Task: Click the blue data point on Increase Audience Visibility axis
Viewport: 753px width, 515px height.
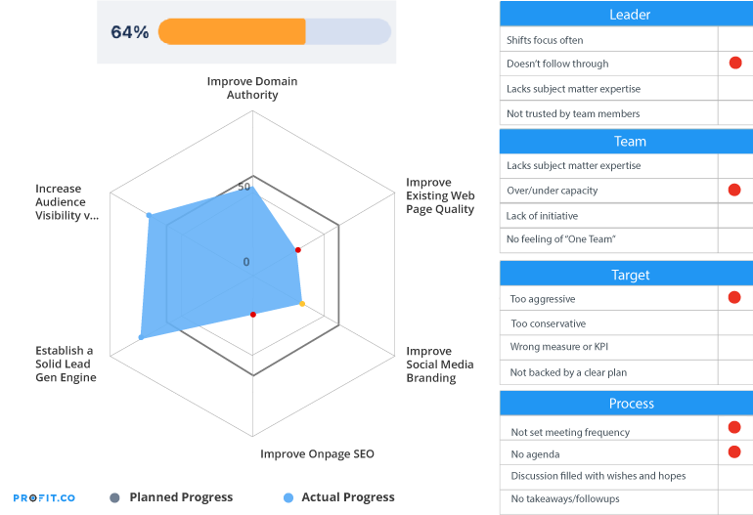Action: pyautogui.click(x=149, y=216)
